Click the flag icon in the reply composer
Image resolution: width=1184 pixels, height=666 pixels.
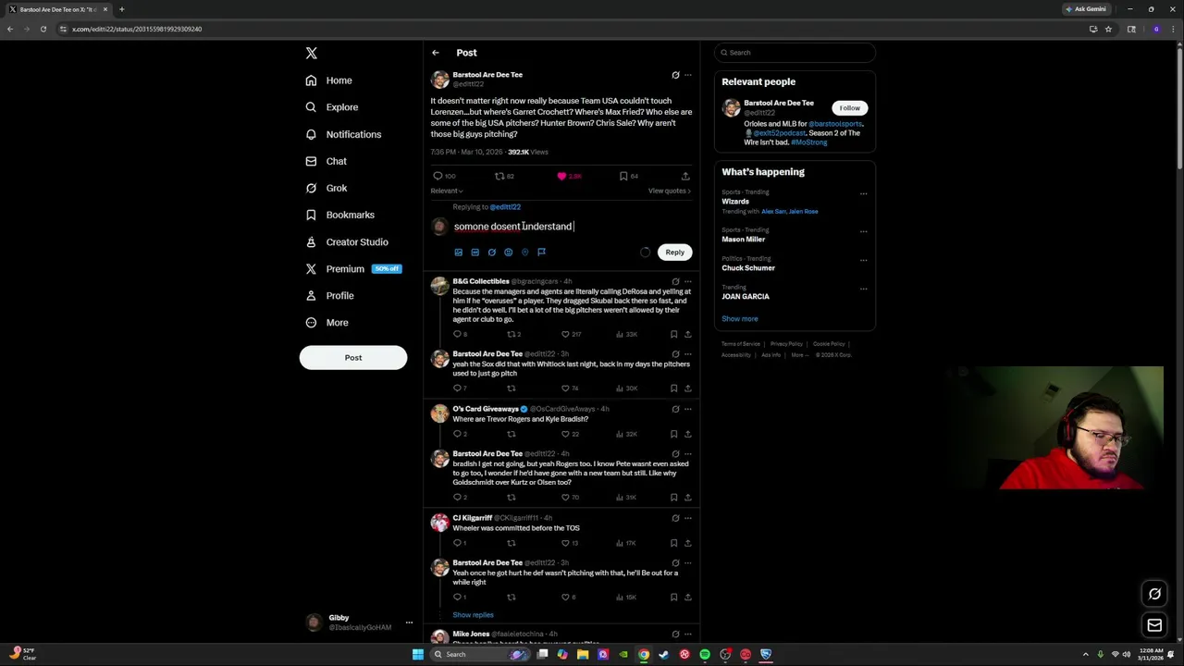[x=541, y=252]
